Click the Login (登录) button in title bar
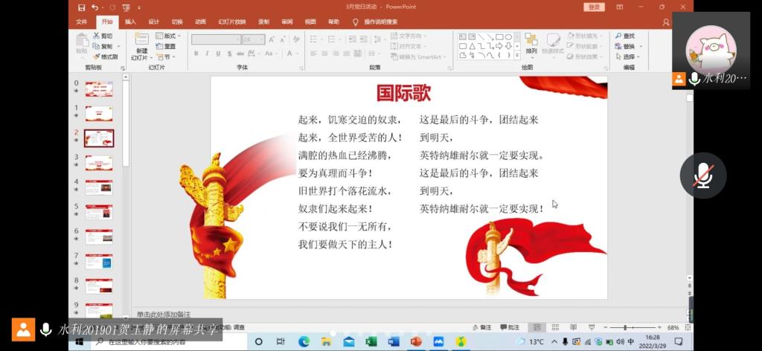Screen dimensions: 762x351 click(x=593, y=7)
